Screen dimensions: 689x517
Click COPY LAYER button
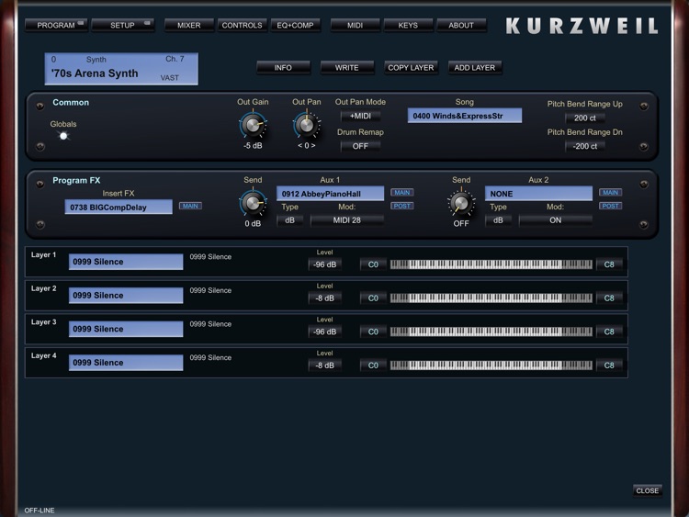click(411, 68)
